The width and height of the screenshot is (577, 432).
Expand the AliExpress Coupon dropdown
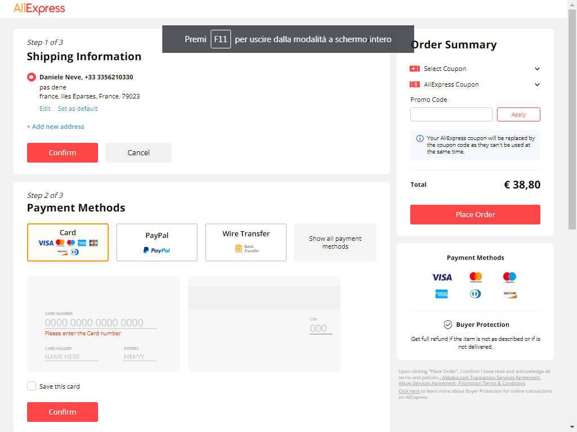(537, 84)
